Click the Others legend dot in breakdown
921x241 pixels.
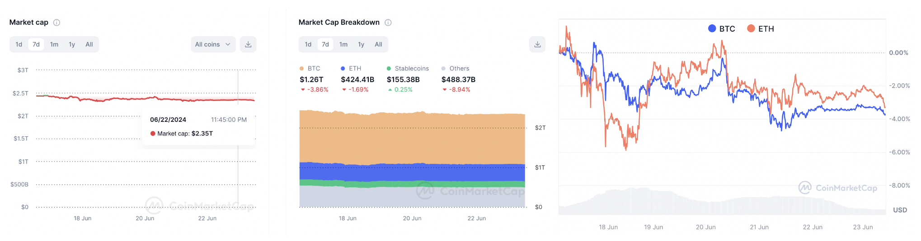click(443, 69)
